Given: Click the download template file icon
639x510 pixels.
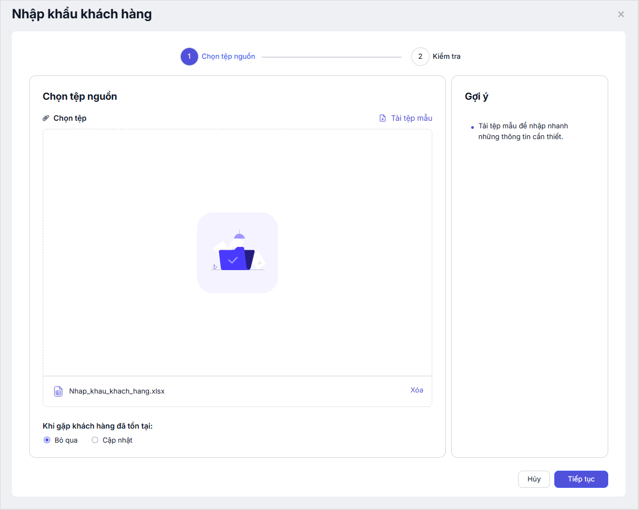Looking at the screenshot, I should pyautogui.click(x=383, y=118).
